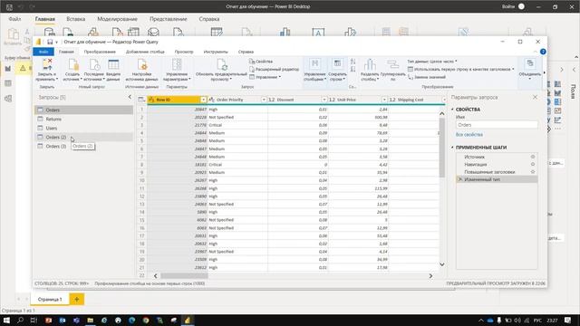Click the sort descending icon

(x=353, y=69)
